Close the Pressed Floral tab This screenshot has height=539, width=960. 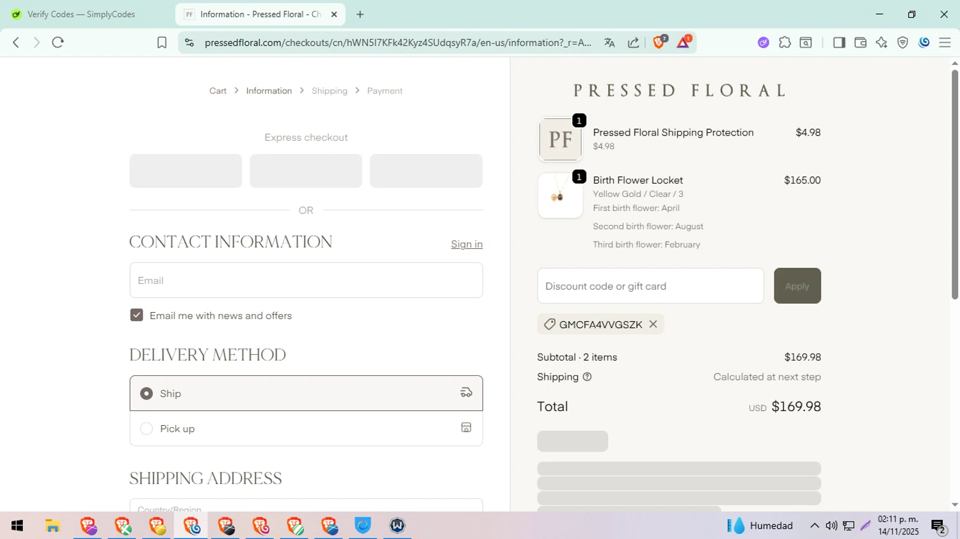pos(333,14)
